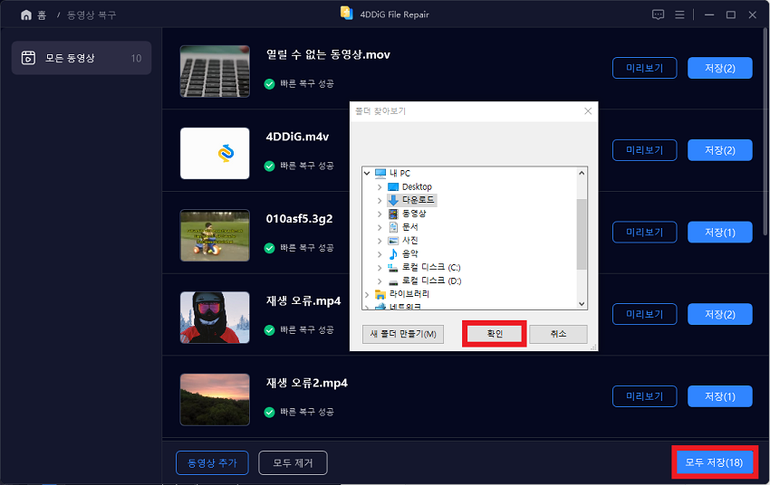Viewport: 770px width, 485px height.
Task: Click green success check for 010asf5.3g2
Action: [269, 248]
